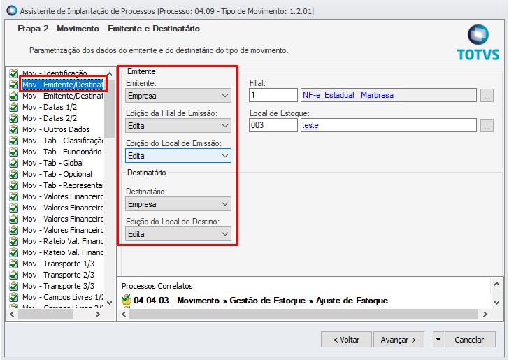Open the Emitente combo box
Image resolution: width=509 pixels, height=360 pixels.
click(x=178, y=96)
